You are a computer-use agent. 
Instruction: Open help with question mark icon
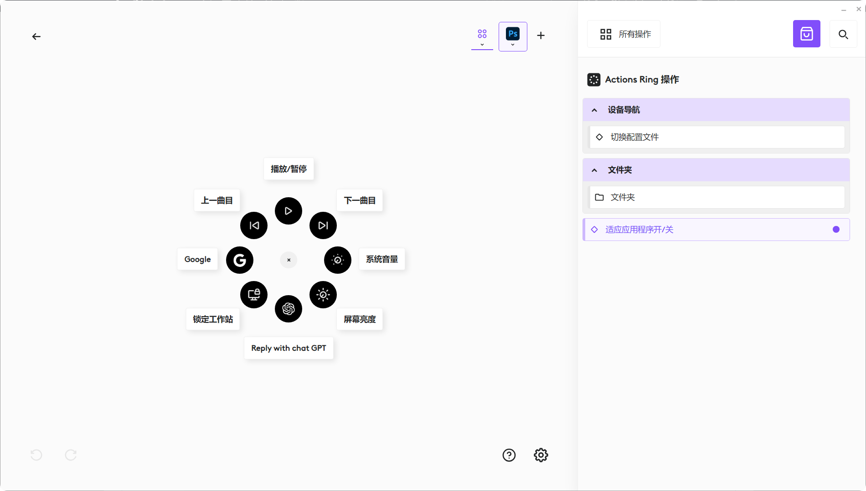coord(509,455)
